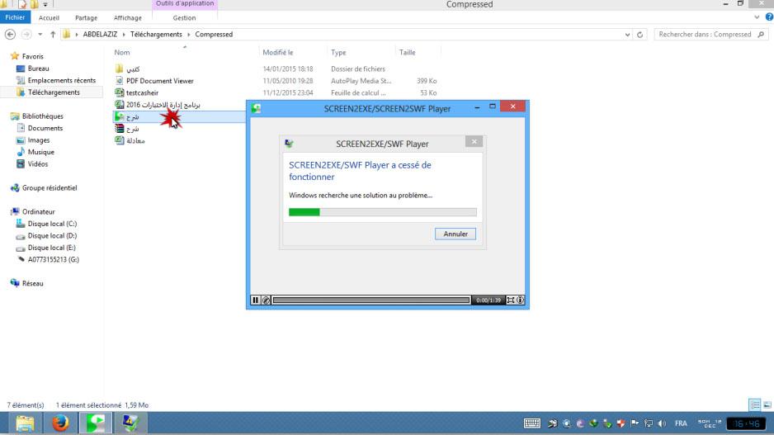Open Firefox from the taskbar
Screen dimensions: 774x435
[60, 423]
